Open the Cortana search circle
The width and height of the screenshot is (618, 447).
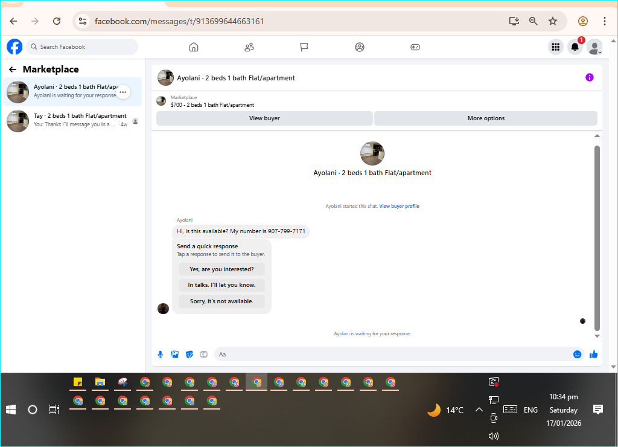pos(33,410)
